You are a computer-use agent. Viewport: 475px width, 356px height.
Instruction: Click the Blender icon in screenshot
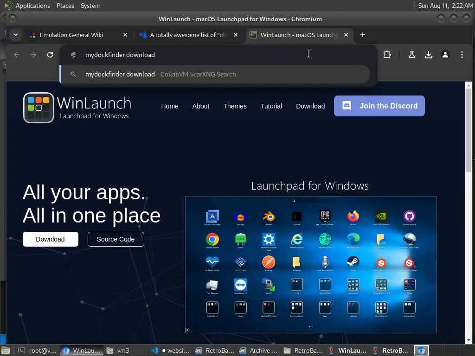pyautogui.click(x=269, y=216)
